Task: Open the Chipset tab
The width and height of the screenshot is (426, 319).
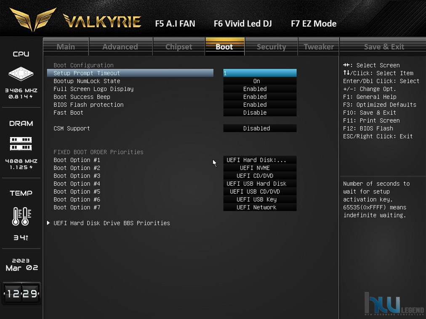Action: tap(179, 47)
